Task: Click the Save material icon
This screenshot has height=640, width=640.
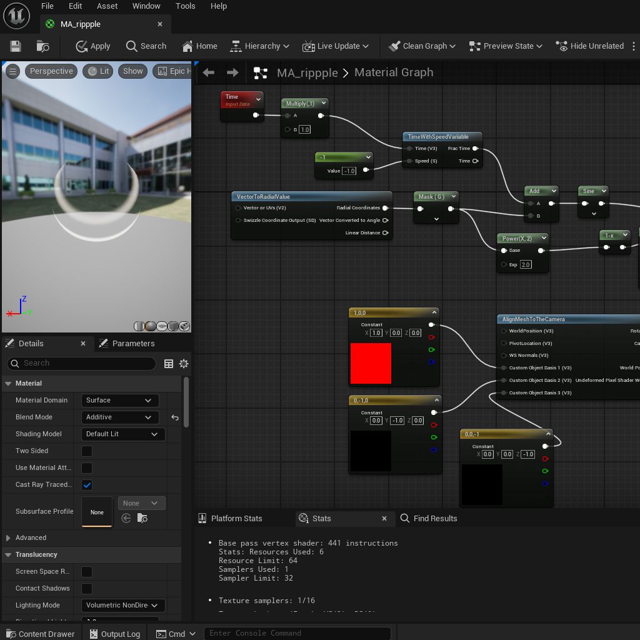Action: pyautogui.click(x=16, y=46)
